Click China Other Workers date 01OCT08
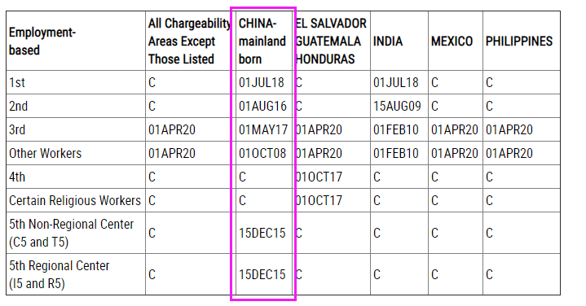This screenshot has width=586, height=306. pyautogui.click(x=262, y=153)
